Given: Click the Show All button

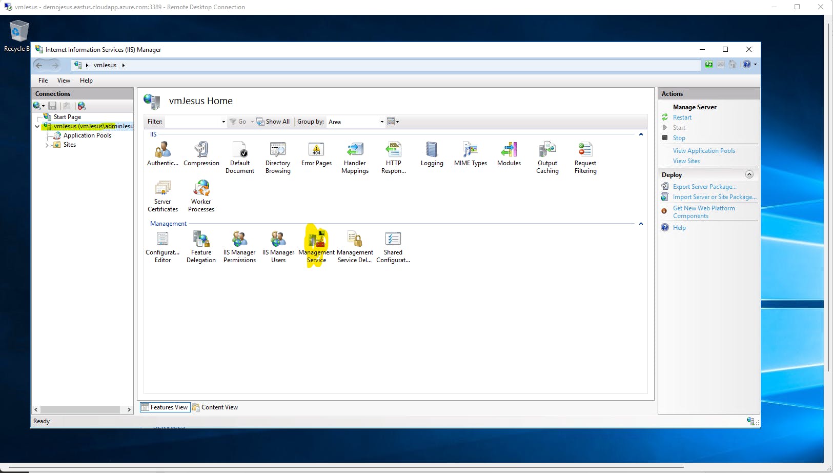Looking at the screenshot, I should tap(273, 122).
